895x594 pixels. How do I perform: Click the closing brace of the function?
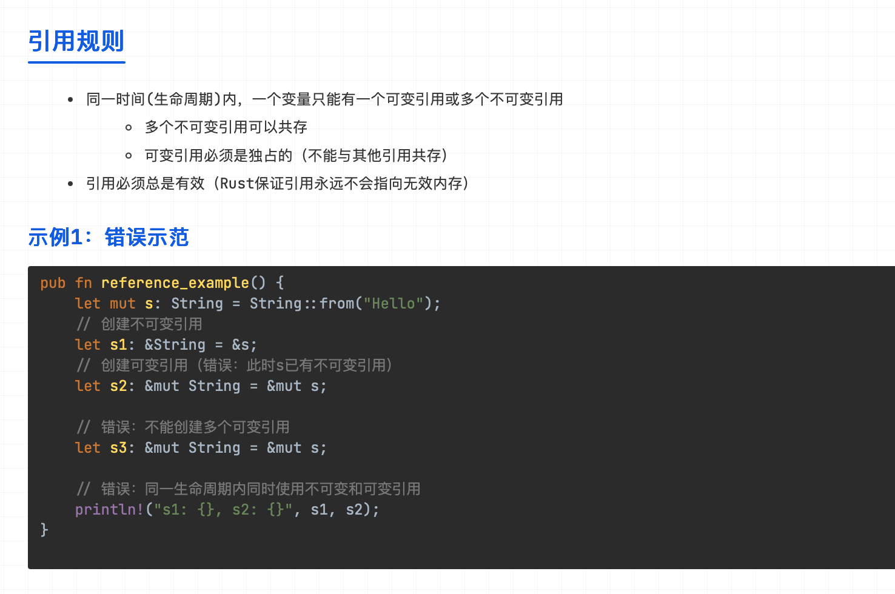tap(44, 530)
